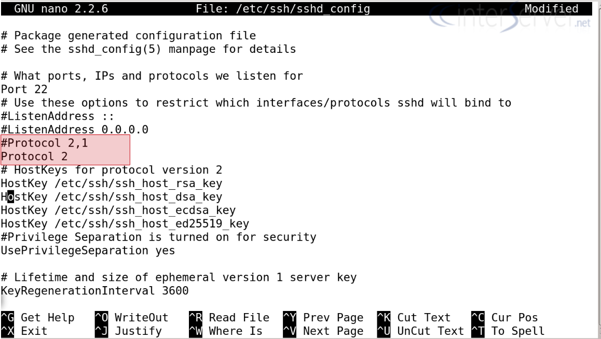This screenshot has width=601, height=339.
Task: Select the ^T To Spell shortcut
Action: tap(508, 331)
